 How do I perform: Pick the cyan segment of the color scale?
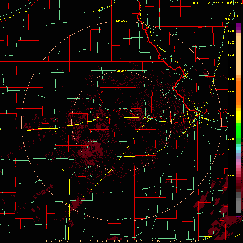click(238, 148)
